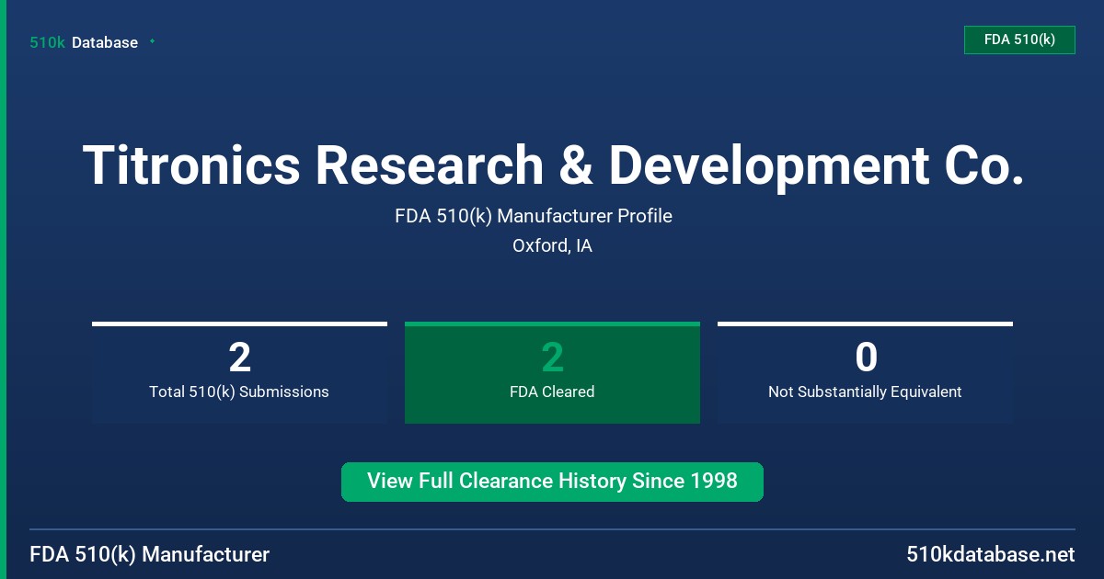
Task: Select the Total 510(k) Submissions card
Action: (x=239, y=372)
